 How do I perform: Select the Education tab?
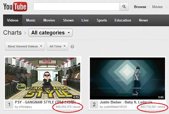(x=123, y=20)
